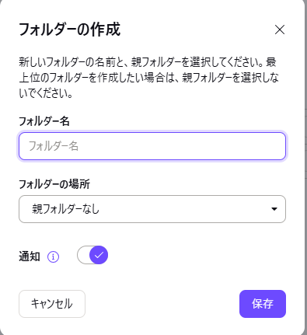Toggle the grey track of 通知 switch

(x=83, y=255)
